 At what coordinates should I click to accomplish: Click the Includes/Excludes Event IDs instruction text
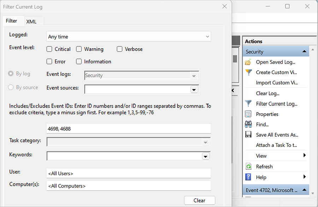[110, 109]
